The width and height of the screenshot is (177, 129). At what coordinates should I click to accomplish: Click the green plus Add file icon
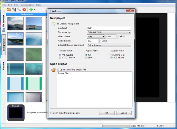31,10
